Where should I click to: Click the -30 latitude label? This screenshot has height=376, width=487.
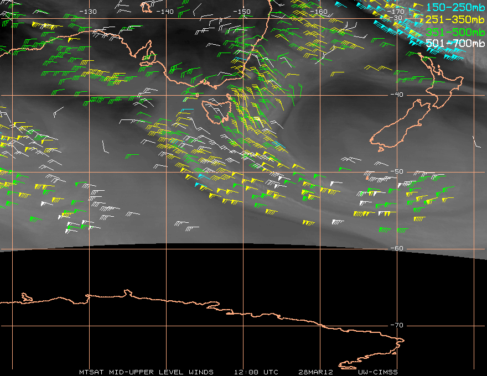coord(396,18)
